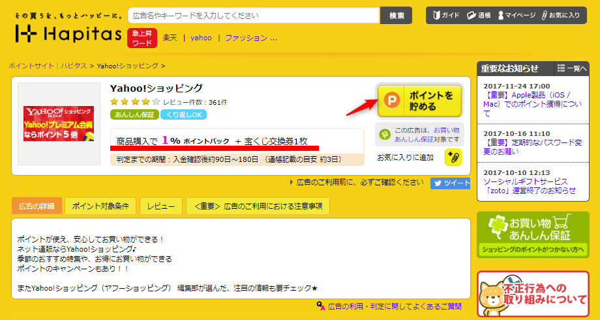
Task: Open the 通帳 passbook icon
Action: (x=479, y=15)
